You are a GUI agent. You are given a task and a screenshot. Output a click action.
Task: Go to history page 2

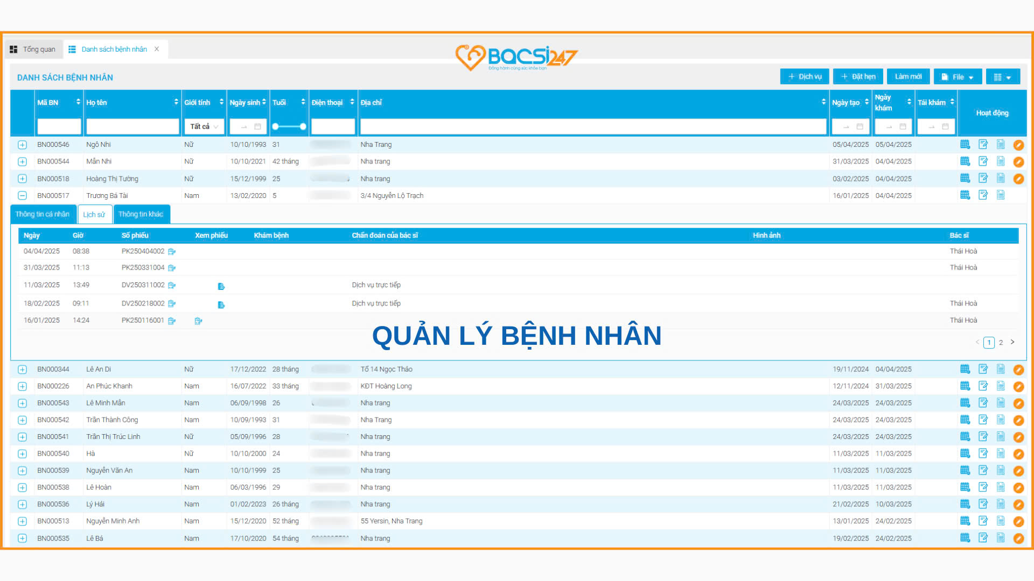click(1001, 342)
